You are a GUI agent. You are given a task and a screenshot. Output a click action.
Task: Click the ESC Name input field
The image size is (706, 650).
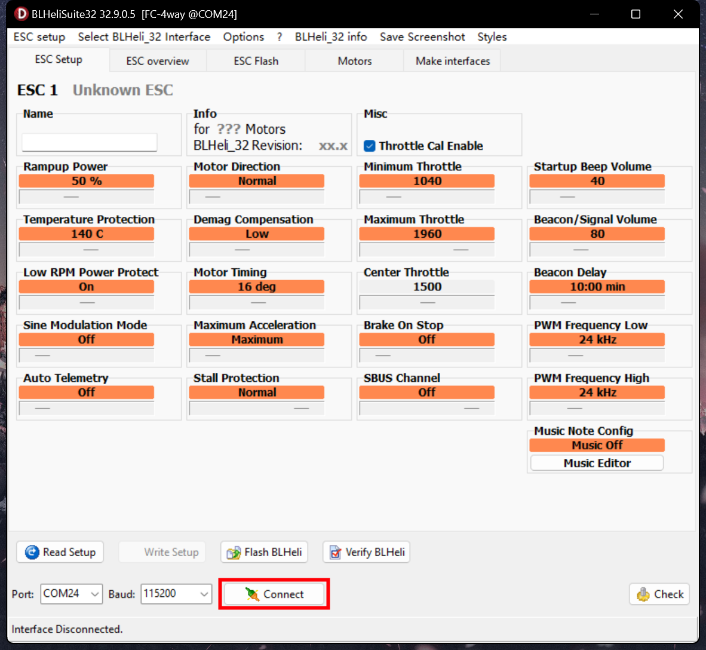click(x=90, y=142)
